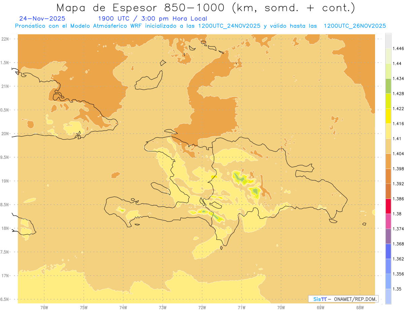
Task: Pick the orange colorbar swatch between 1.398 and 1.404
Action: (388, 161)
